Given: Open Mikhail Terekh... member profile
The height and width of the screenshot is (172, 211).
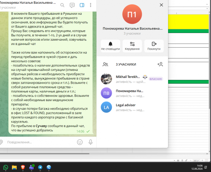Looking at the screenshot, I should pos(132,79).
